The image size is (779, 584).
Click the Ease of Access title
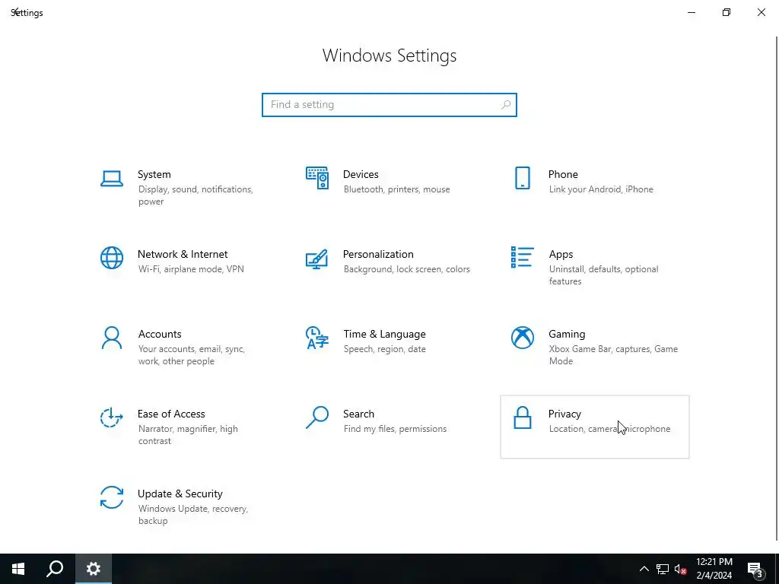click(x=171, y=414)
